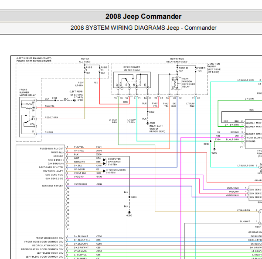Select the 'FUSE 1 40A' fuse symbol label
This screenshot has height=259, width=262.
coord(89,70)
